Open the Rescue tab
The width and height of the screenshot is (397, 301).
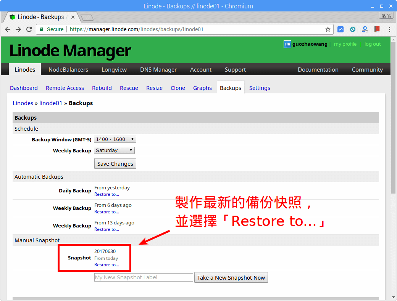click(129, 88)
